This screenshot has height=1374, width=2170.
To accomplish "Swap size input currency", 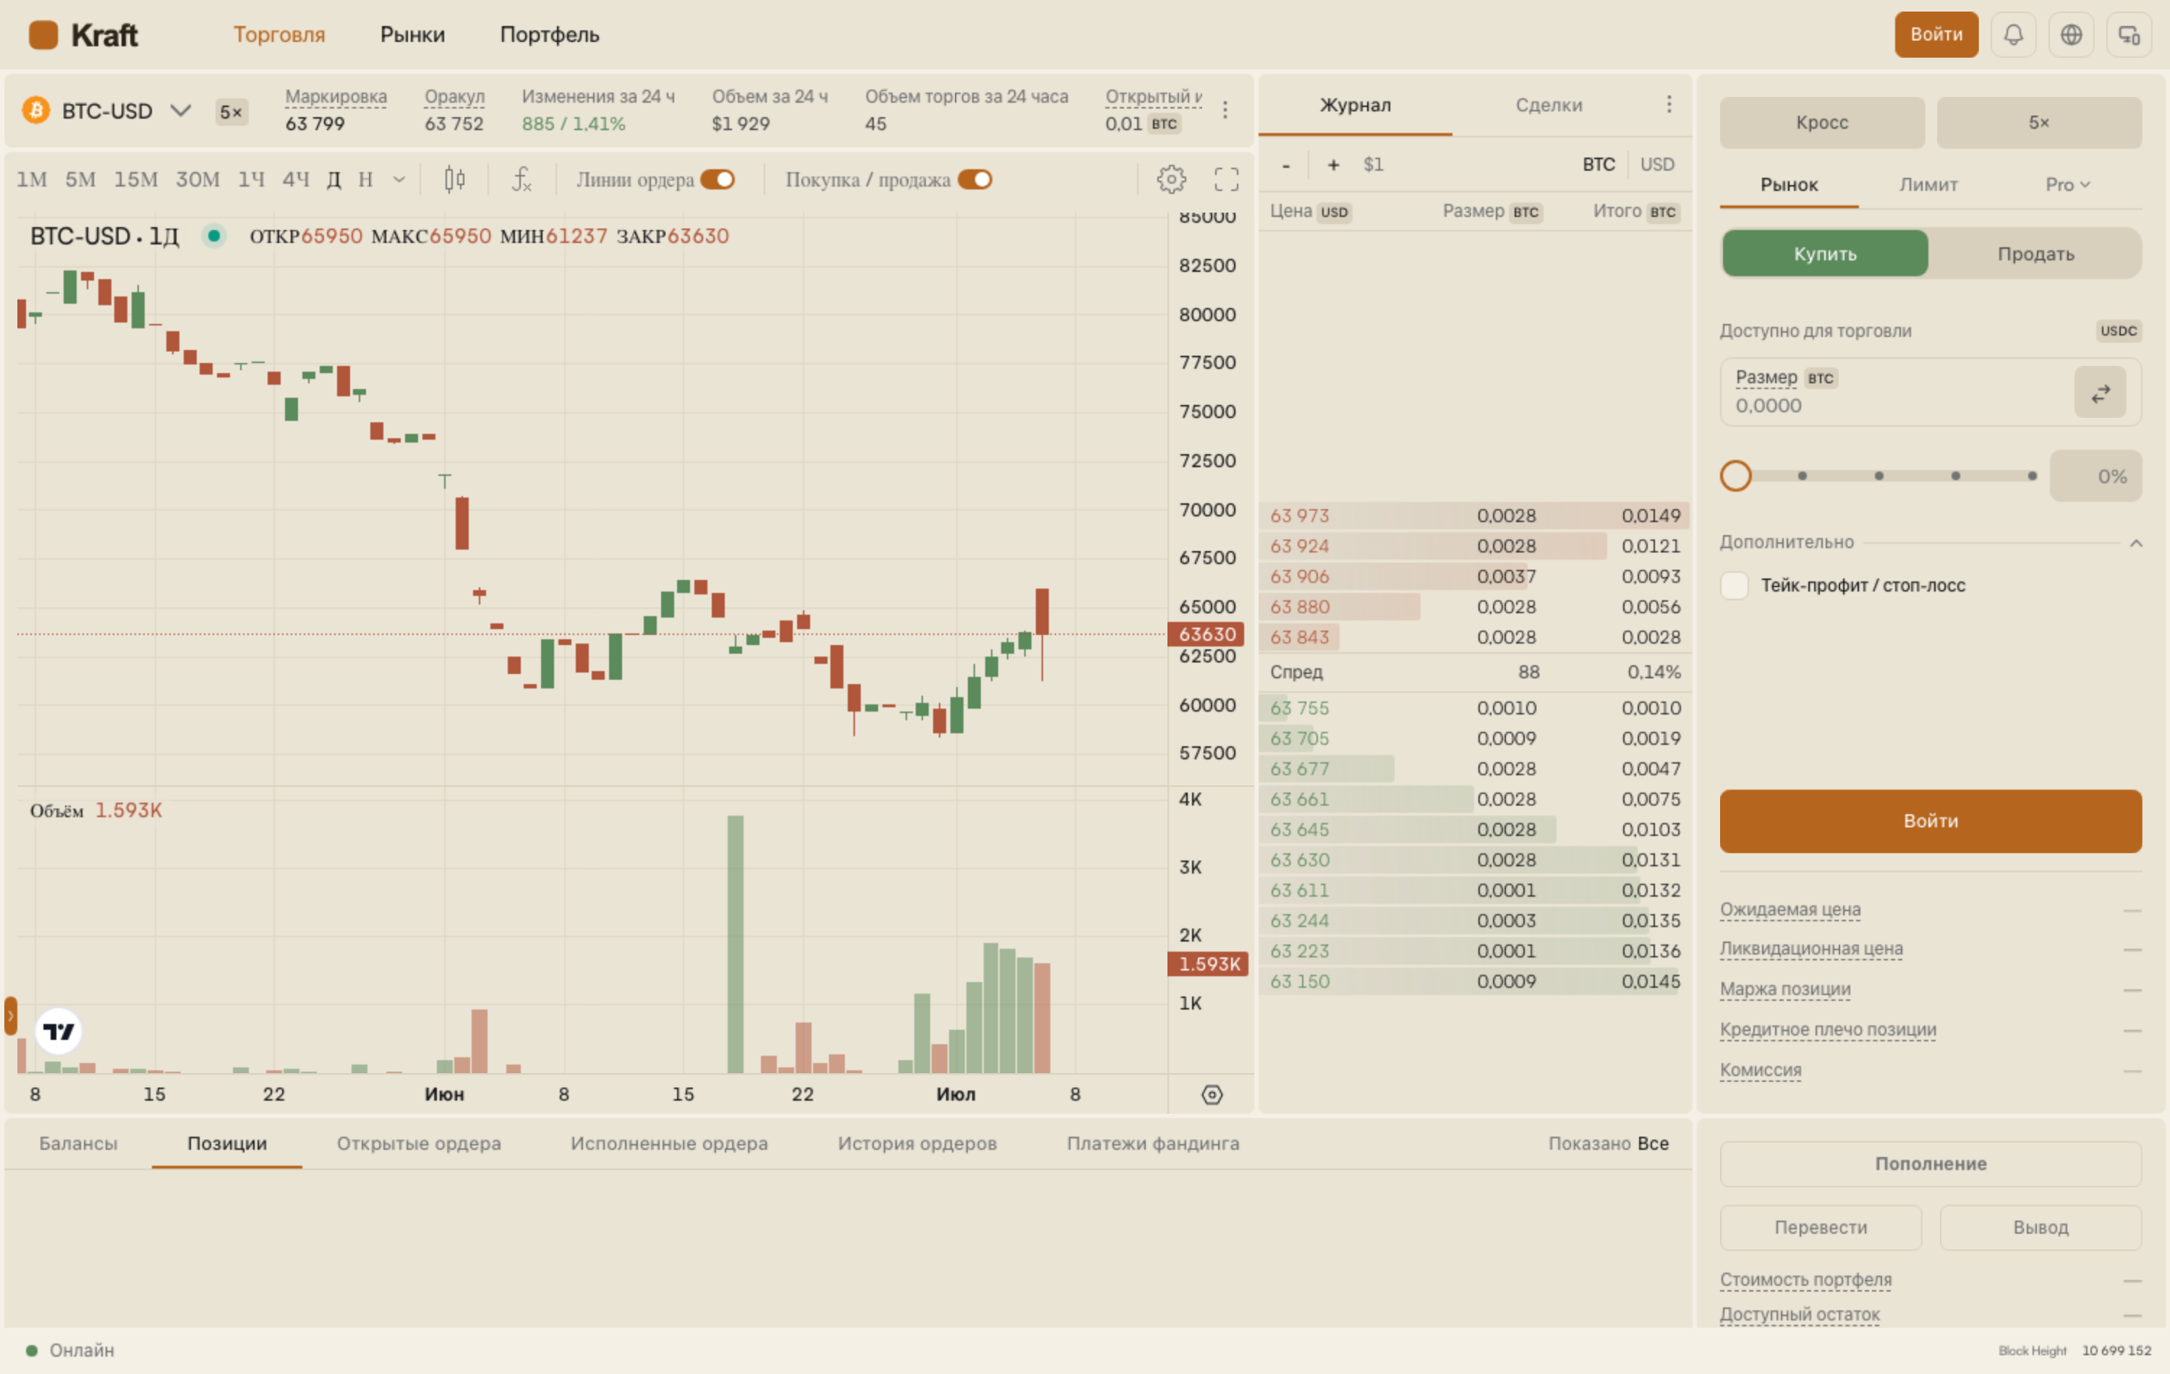I will pyautogui.click(x=2100, y=393).
